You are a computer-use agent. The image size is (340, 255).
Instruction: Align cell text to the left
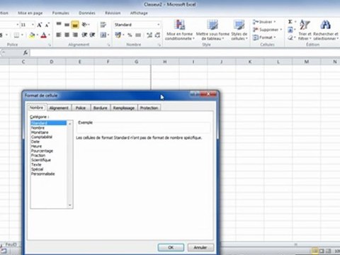pyautogui.click(x=59, y=35)
